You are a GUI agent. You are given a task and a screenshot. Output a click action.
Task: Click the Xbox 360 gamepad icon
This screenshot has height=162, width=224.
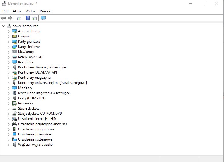pyautogui.click(x=14, y=124)
